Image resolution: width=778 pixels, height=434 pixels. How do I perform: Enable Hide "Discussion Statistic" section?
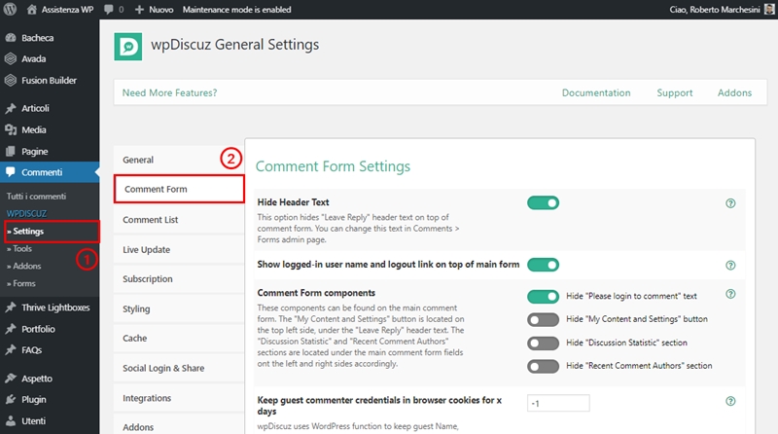click(x=543, y=344)
